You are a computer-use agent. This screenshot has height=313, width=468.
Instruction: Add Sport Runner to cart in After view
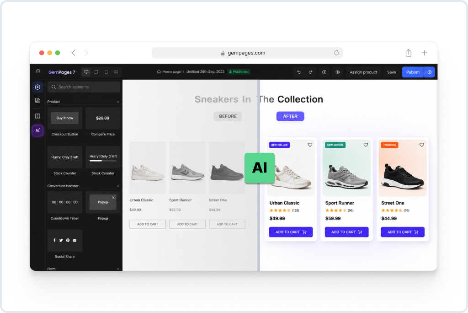point(346,232)
